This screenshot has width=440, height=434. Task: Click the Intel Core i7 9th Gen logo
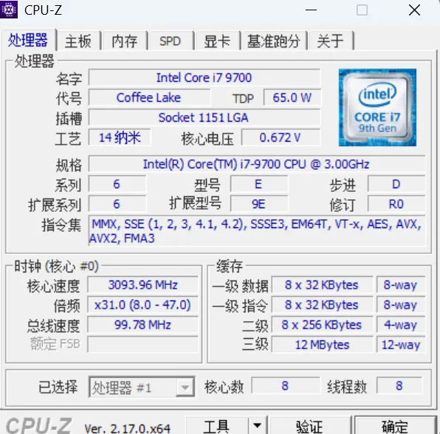tap(377, 108)
